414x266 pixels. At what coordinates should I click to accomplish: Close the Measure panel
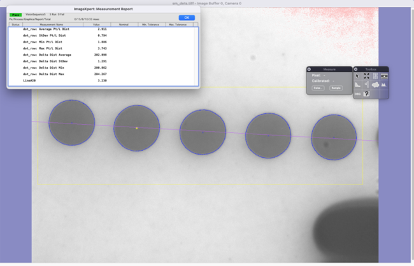coord(309,69)
